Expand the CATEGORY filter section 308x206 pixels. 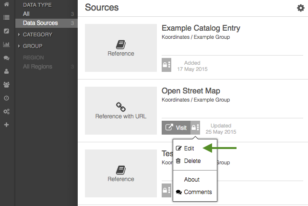click(x=37, y=34)
